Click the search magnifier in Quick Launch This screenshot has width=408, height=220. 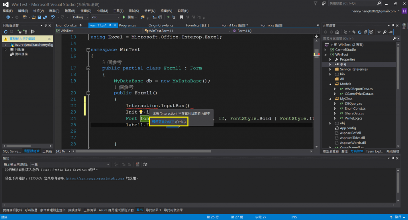pos(379,3)
